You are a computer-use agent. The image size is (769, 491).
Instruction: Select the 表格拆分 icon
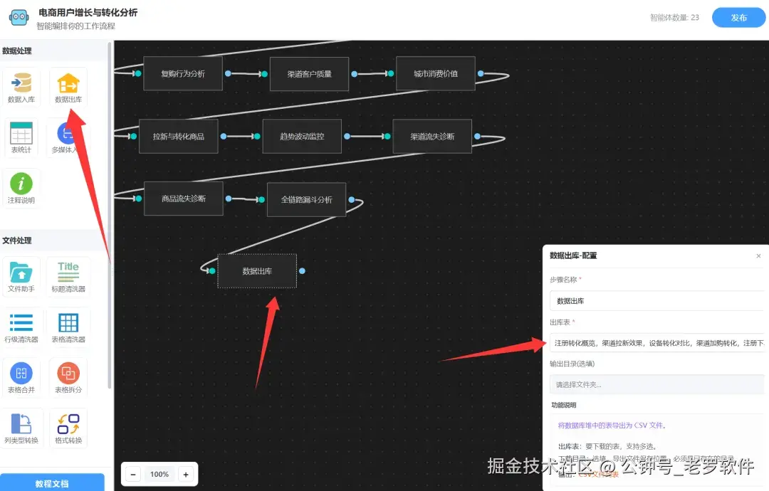68,373
